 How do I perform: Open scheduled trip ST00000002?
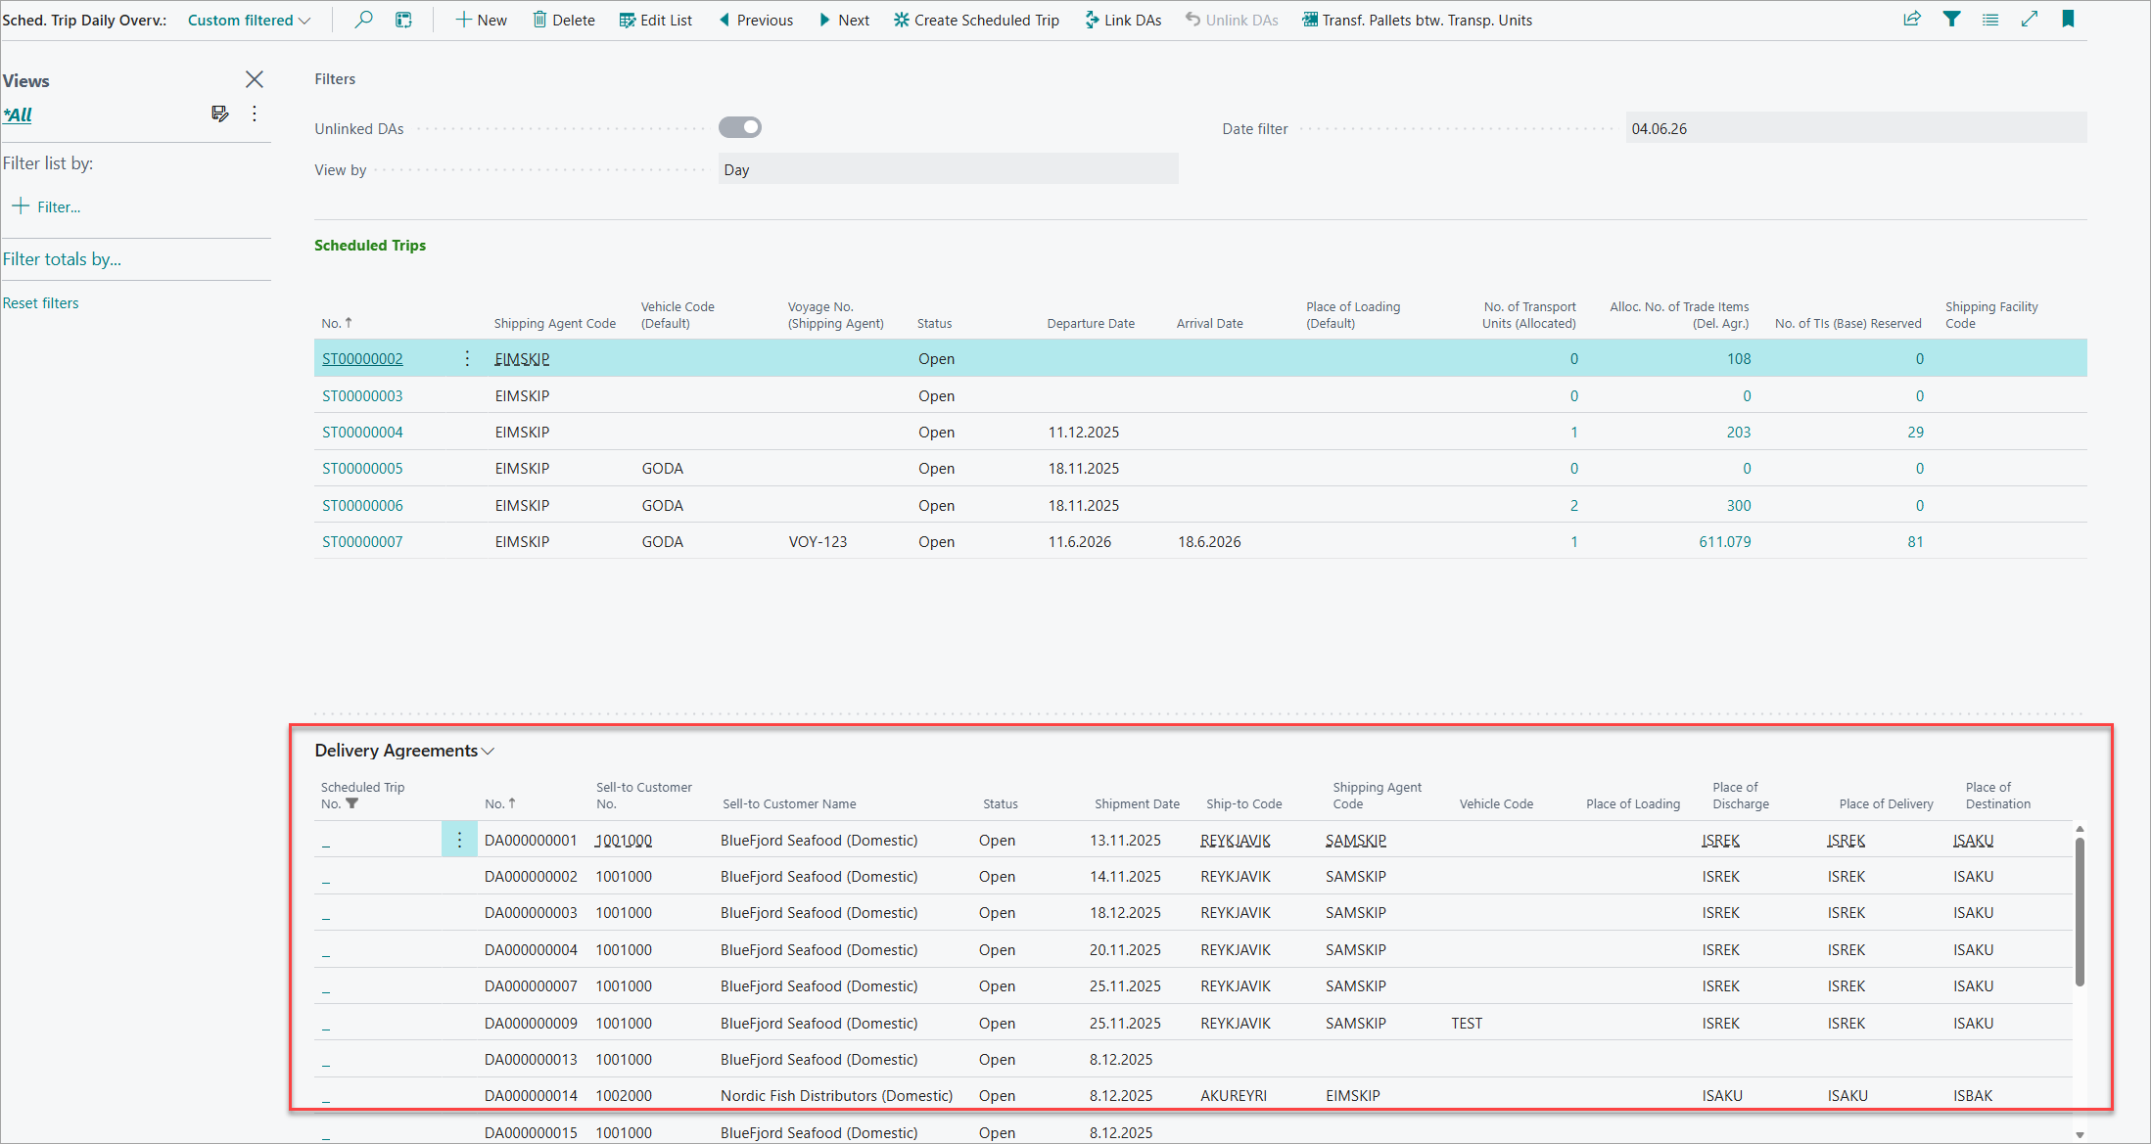362,359
